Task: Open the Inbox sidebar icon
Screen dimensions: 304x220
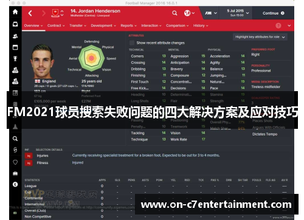Action: coord(15,24)
